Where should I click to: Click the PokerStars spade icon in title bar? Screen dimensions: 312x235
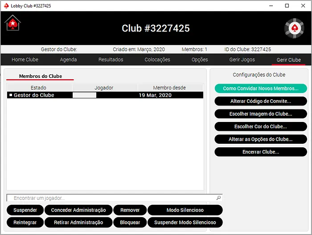point(6,6)
